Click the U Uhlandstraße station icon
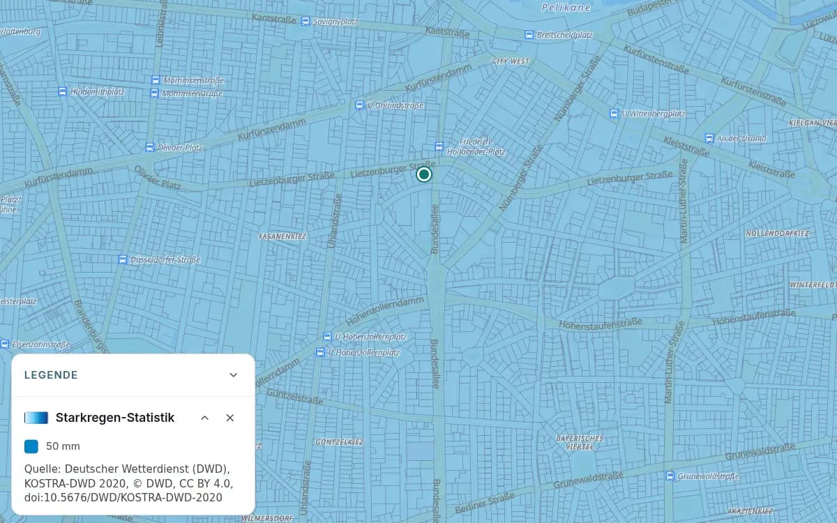This screenshot has width=837, height=523. coord(360,105)
